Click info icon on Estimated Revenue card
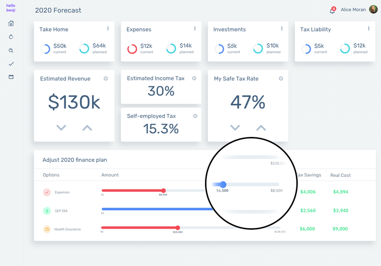 [106, 78]
